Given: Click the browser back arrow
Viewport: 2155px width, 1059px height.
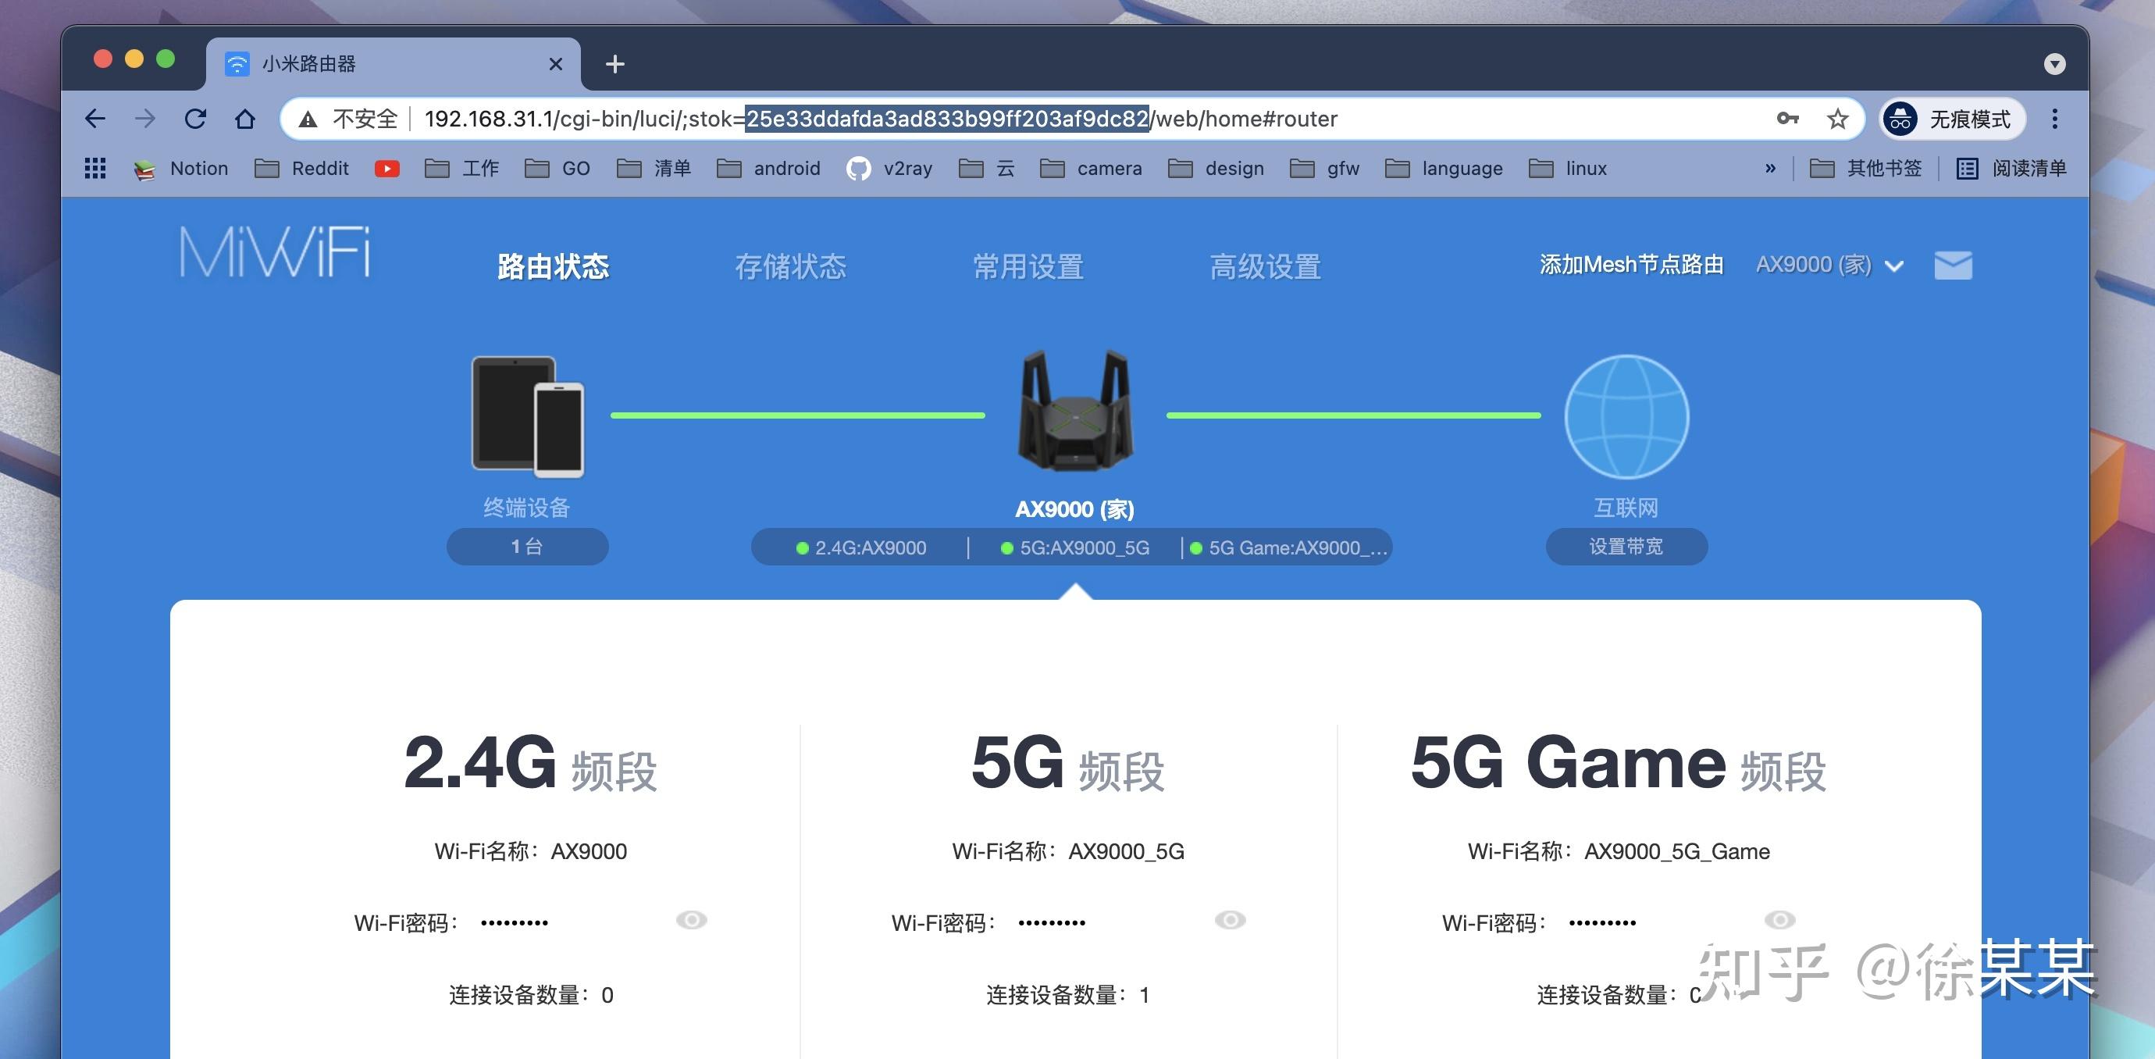Looking at the screenshot, I should [95, 119].
